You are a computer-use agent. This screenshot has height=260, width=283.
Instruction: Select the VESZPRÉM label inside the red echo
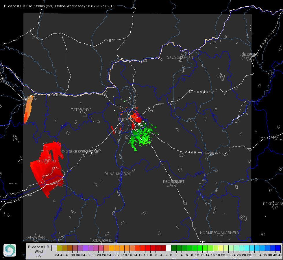[x=46, y=161]
